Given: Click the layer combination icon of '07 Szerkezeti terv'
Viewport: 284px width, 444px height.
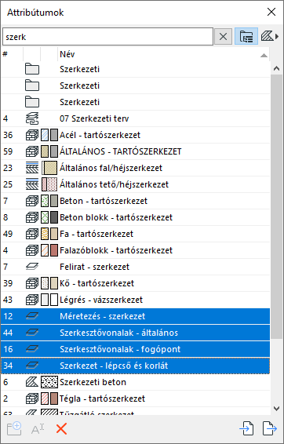Looking at the screenshot, I should 31,118.
